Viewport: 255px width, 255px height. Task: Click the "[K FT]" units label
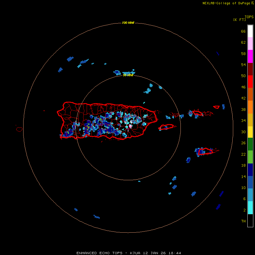240,20
